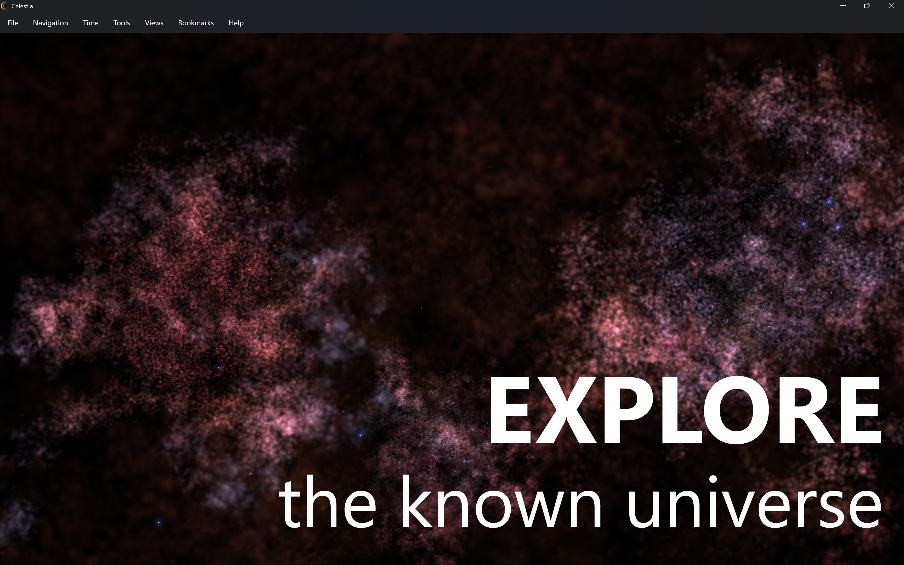Click the EXPLORE headline text
Screen dimensions: 904x565
click(x=695, y=411)
